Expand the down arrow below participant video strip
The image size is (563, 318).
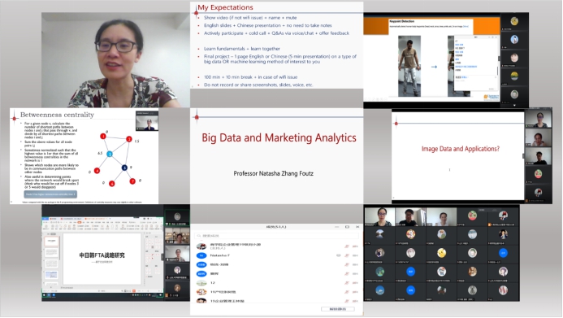pyautogui.click(x=514, y=105)
